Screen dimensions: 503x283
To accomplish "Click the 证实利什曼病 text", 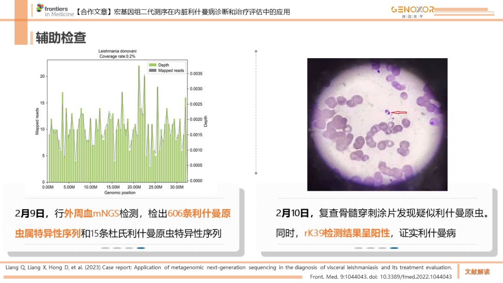I will [427, 233].
